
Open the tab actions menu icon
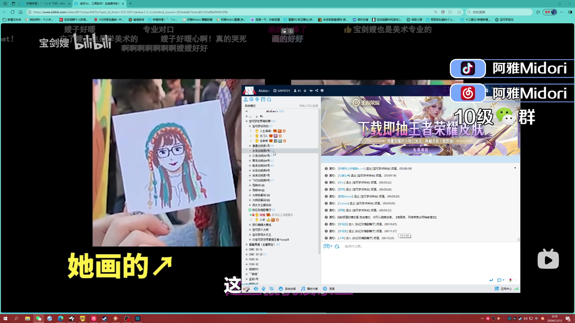(x=13, y=4)
